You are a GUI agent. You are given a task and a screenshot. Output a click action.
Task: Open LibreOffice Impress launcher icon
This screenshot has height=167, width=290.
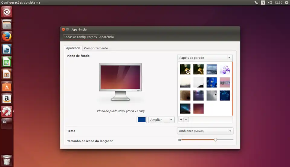(7, 74)
